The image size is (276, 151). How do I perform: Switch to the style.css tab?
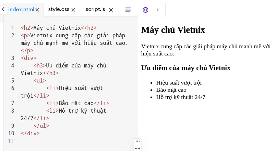point(59,9)
